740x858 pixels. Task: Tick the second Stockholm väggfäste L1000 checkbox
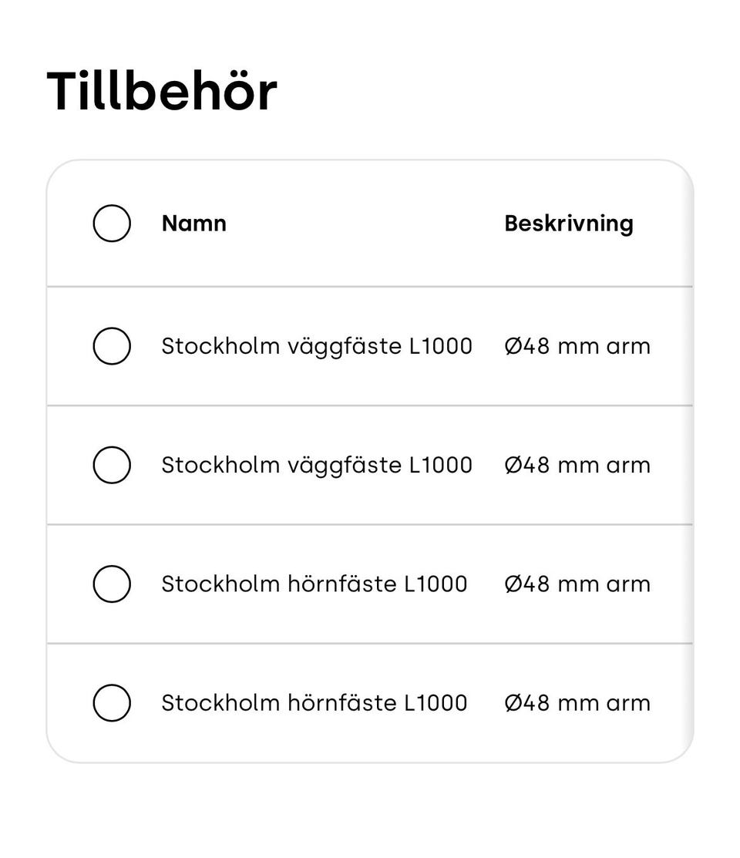click(112, 465)
